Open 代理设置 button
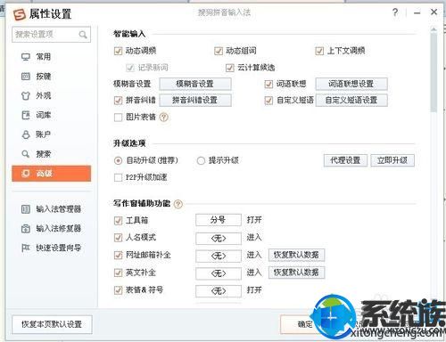 [345, 160]
